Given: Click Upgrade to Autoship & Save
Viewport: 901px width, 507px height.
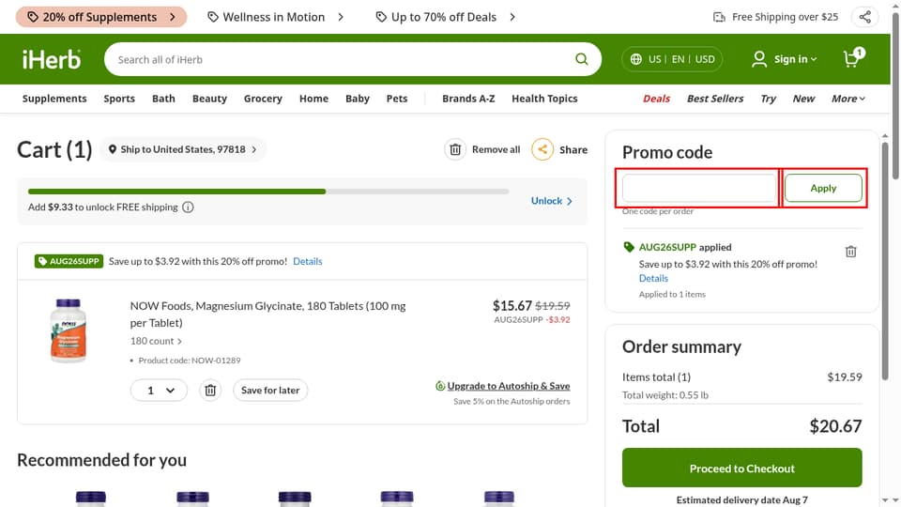Looking at the screenshot, I should [509, 386].
